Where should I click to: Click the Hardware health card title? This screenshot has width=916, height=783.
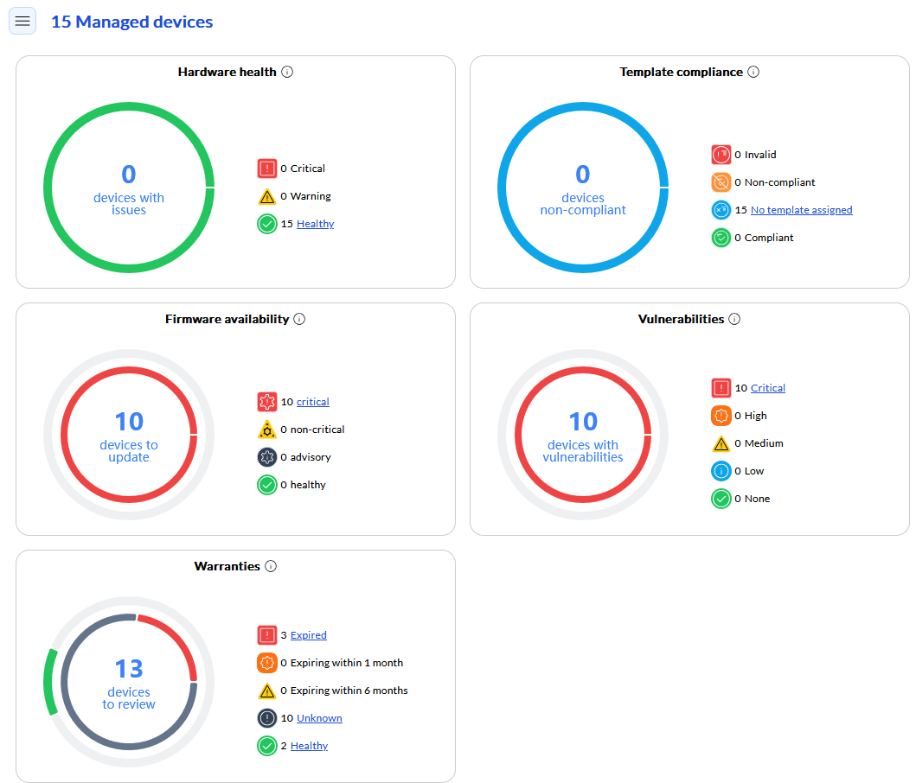tap(227, 72)
